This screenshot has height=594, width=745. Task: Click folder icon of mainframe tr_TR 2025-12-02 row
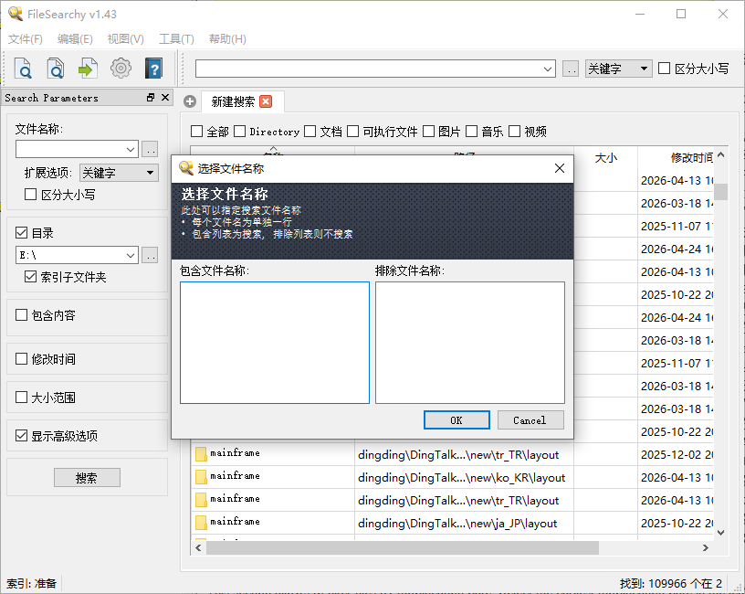coord(201,454)
